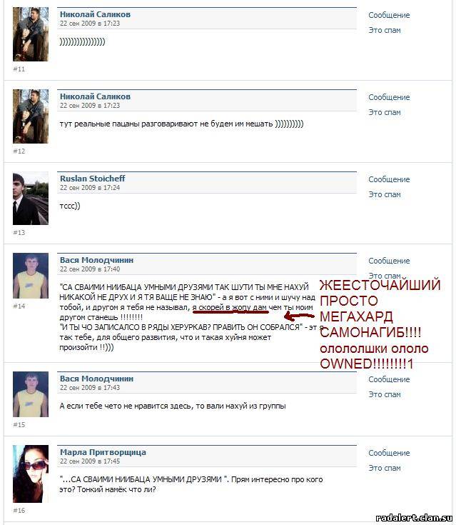The width and height of the screenshot is (456, 525).
Task: Send Сообщение to author of post #12
Action: point(389,97)
